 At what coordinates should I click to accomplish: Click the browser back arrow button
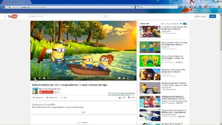3,7
